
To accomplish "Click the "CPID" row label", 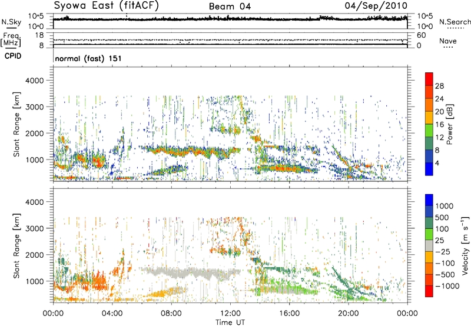I will coord(13,56).
